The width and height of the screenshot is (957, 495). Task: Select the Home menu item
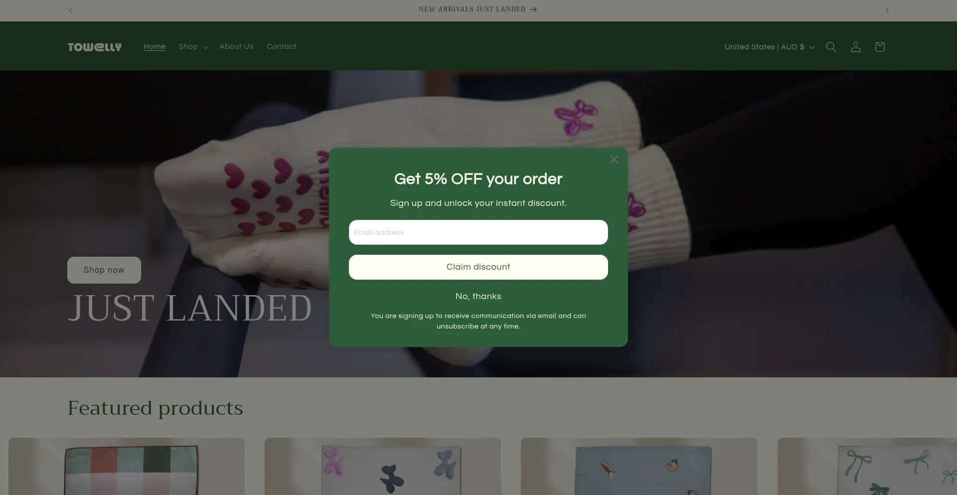[x=155, y=46]
